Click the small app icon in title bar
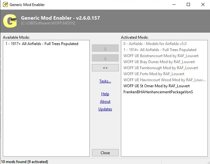Image resolution: width=210 pixels, height=164 pixels. [x=5, y=4]
